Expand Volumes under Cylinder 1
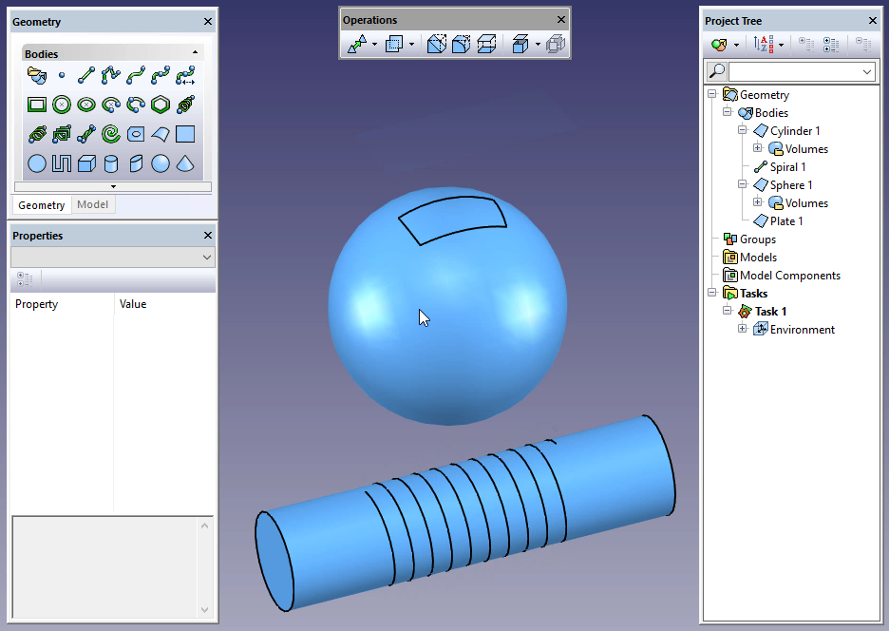This screenshot has width=889, height=631. pyautogui.click(x=758, y=149)
